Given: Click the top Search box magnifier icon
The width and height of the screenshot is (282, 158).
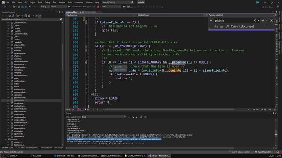Looking at the screenshot, I should pos(132,2).
